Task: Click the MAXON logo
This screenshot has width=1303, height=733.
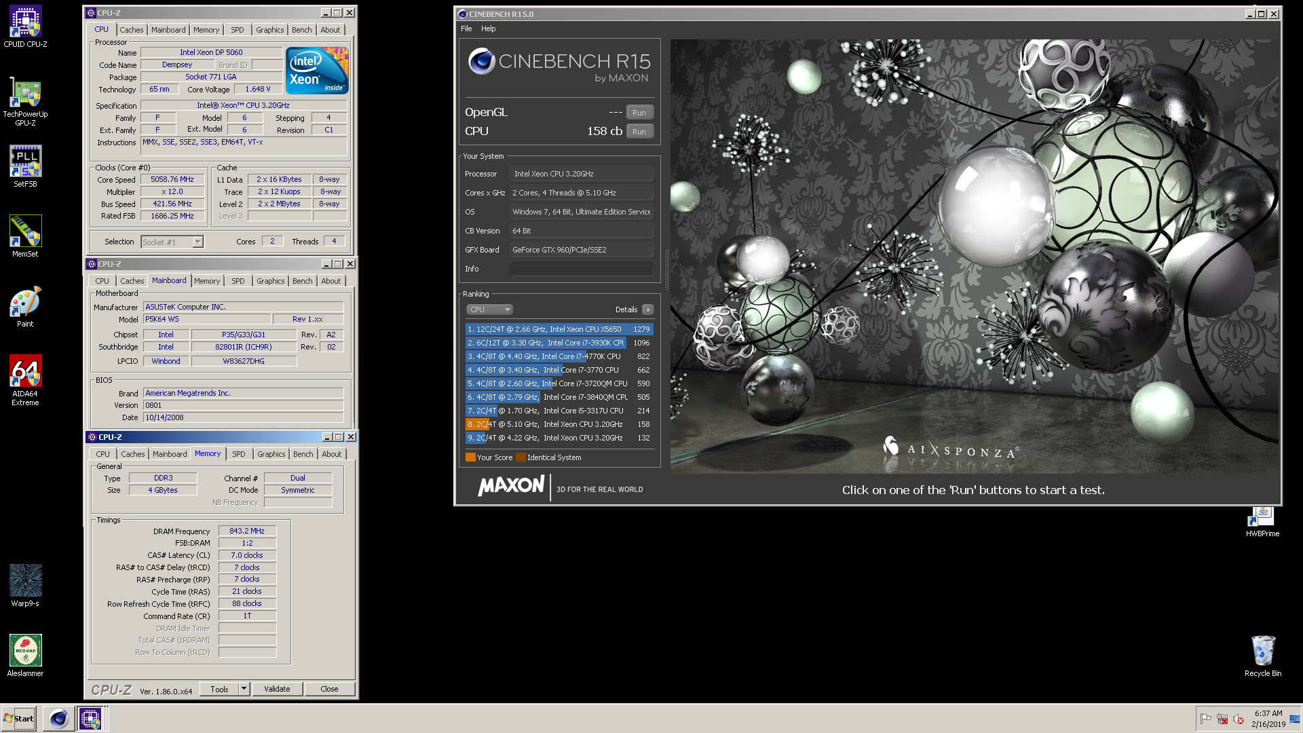Action: 511,485
